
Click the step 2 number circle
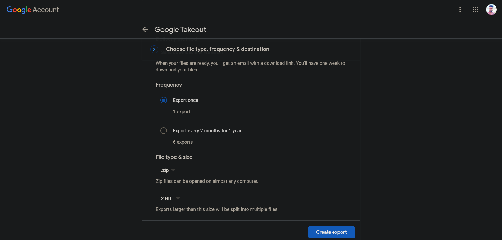tap(154, 49)
